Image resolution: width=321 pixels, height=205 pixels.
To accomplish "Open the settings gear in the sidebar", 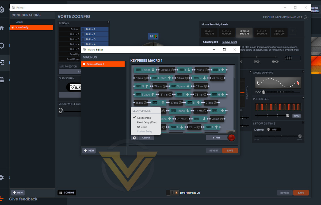I will tap(2, 177).
